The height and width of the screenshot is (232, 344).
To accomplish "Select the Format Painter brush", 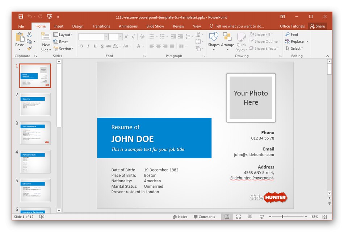I will pyautogui.click(x=29, y=48).
